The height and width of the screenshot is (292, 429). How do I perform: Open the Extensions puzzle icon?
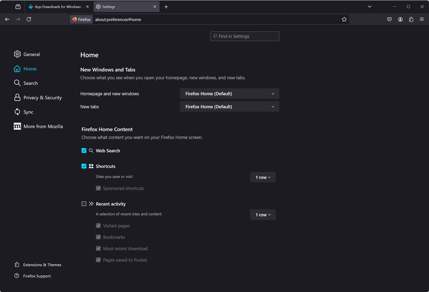tap(411, 19)
